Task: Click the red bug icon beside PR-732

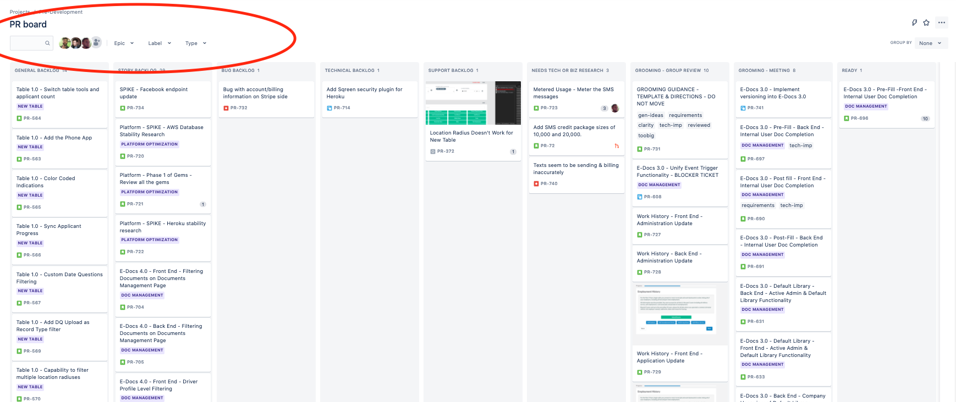Action: (x=226, y=108)
